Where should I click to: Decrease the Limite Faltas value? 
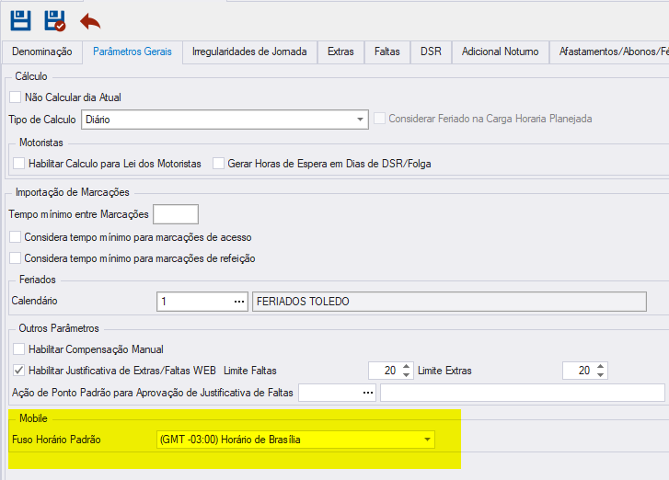coord(406,374)
